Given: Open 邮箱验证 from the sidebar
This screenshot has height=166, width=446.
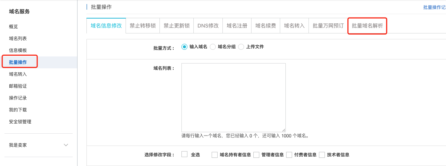Looking at the screenshot, I should tap(18, 86).
